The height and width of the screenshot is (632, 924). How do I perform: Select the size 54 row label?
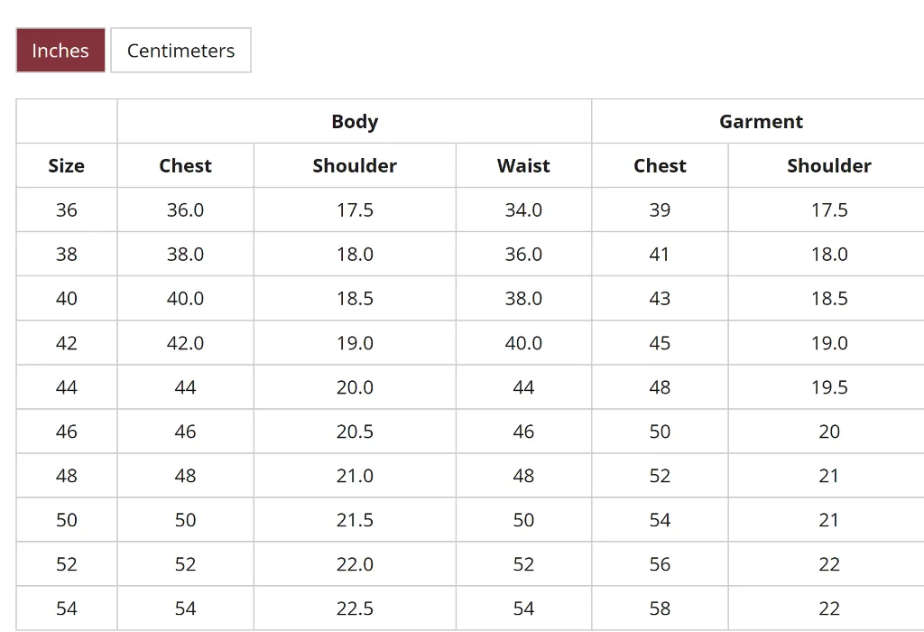(x=66, y=608)
